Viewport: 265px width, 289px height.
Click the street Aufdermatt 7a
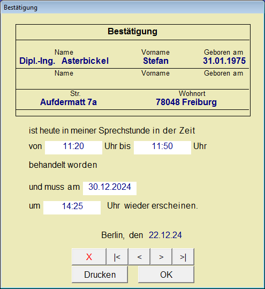point(69,102)
